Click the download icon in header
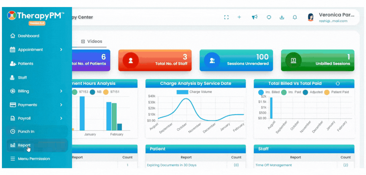This screenshot has width=366, height=175. tap(282, 17)
